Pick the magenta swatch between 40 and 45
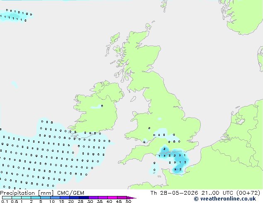 [x=112, y=198]
